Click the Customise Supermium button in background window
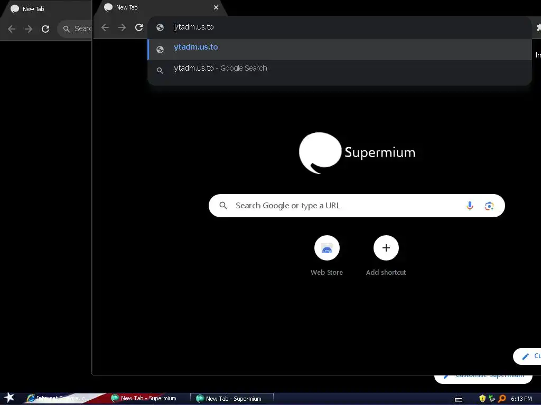541x405 pixels. point(483,379)
